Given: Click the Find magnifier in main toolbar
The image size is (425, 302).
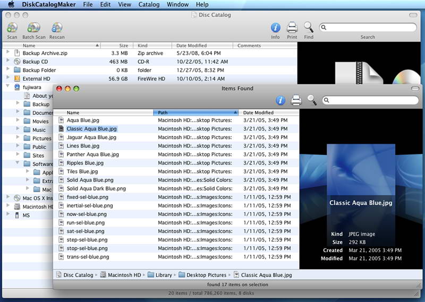Looking at the screenshot, I should (x=308, y=27).
